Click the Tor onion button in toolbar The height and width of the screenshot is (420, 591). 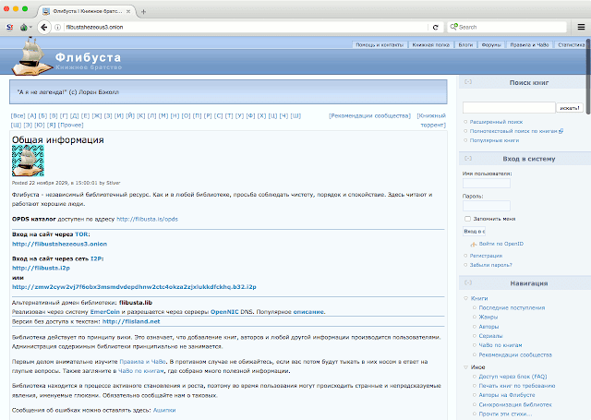[25, 28]
